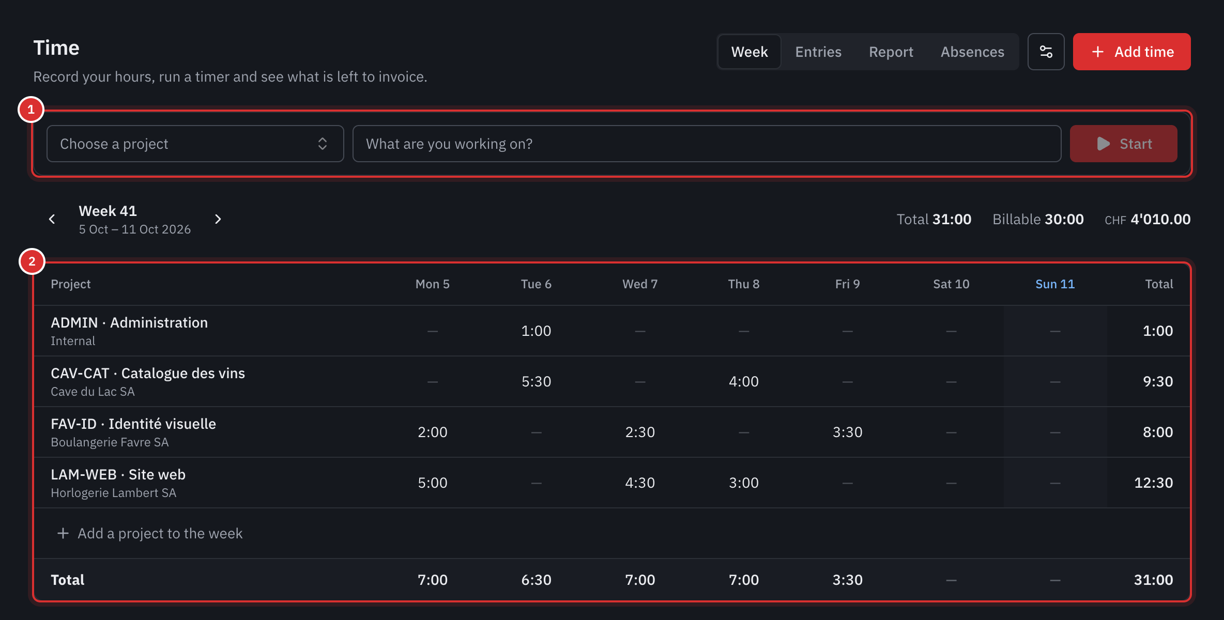
Task: Click the 12:30 total for LAM-WEB
Action: tap(1153, 483)
